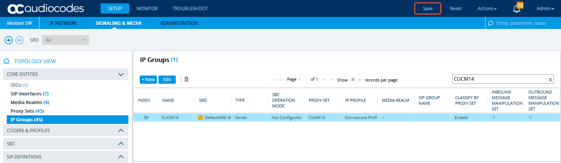
Task: Sort by the Type column header
Action: pyautogui.click(x=240, y=101)
